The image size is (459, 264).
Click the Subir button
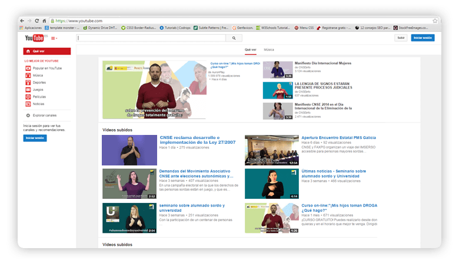401,38
